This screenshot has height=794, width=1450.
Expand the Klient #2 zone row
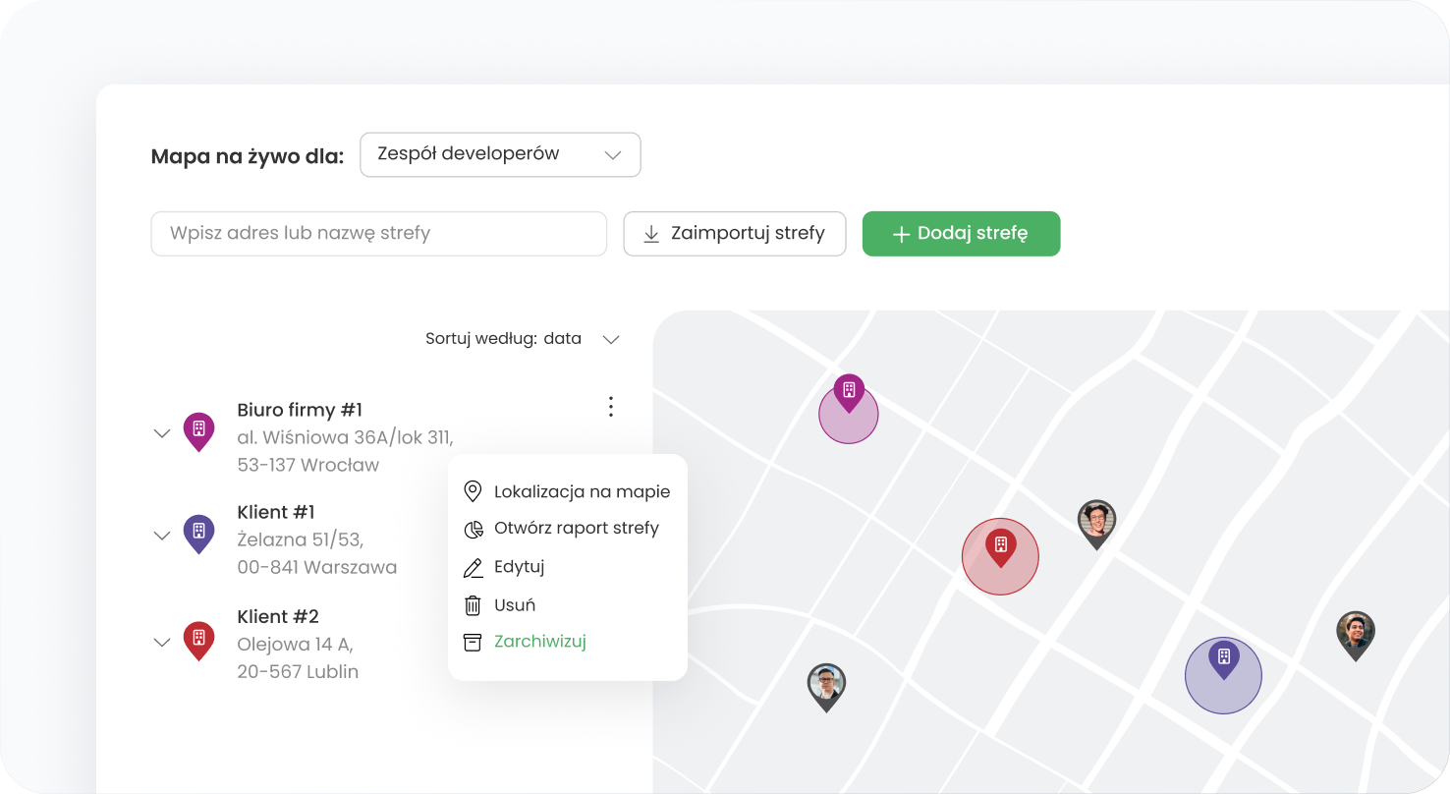[x=162, y=643]
